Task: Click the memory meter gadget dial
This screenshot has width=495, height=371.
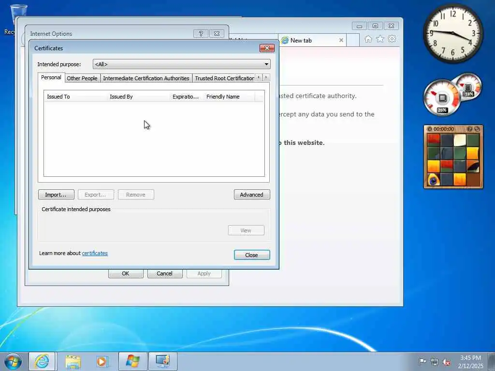Action: point(468,87)
